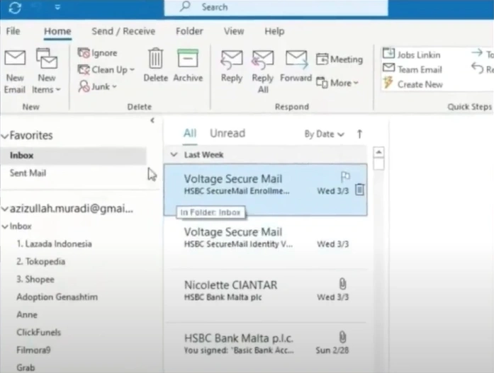Open the Junk dropdown
The image size is (494, 373).
click(97, 86)
